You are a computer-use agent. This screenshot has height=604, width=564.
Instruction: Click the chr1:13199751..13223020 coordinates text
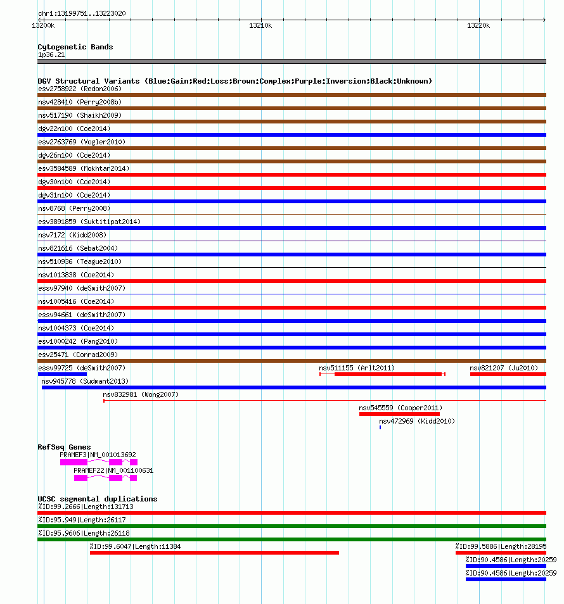[x=82, y=13]
